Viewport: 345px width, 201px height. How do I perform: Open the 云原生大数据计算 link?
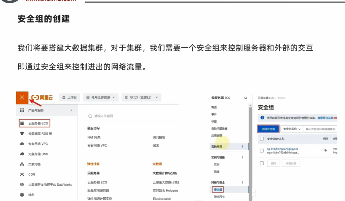(x=166, y=182)
